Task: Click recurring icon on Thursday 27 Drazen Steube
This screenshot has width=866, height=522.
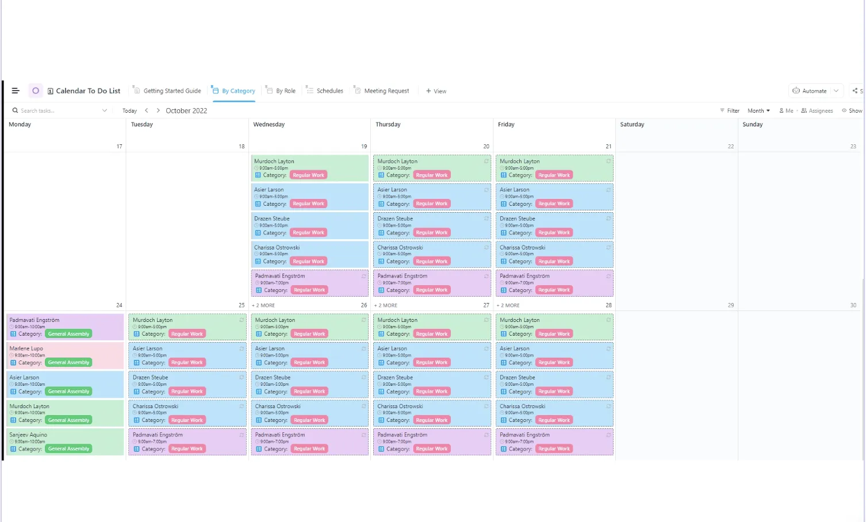Action: (x=486, y=377)
